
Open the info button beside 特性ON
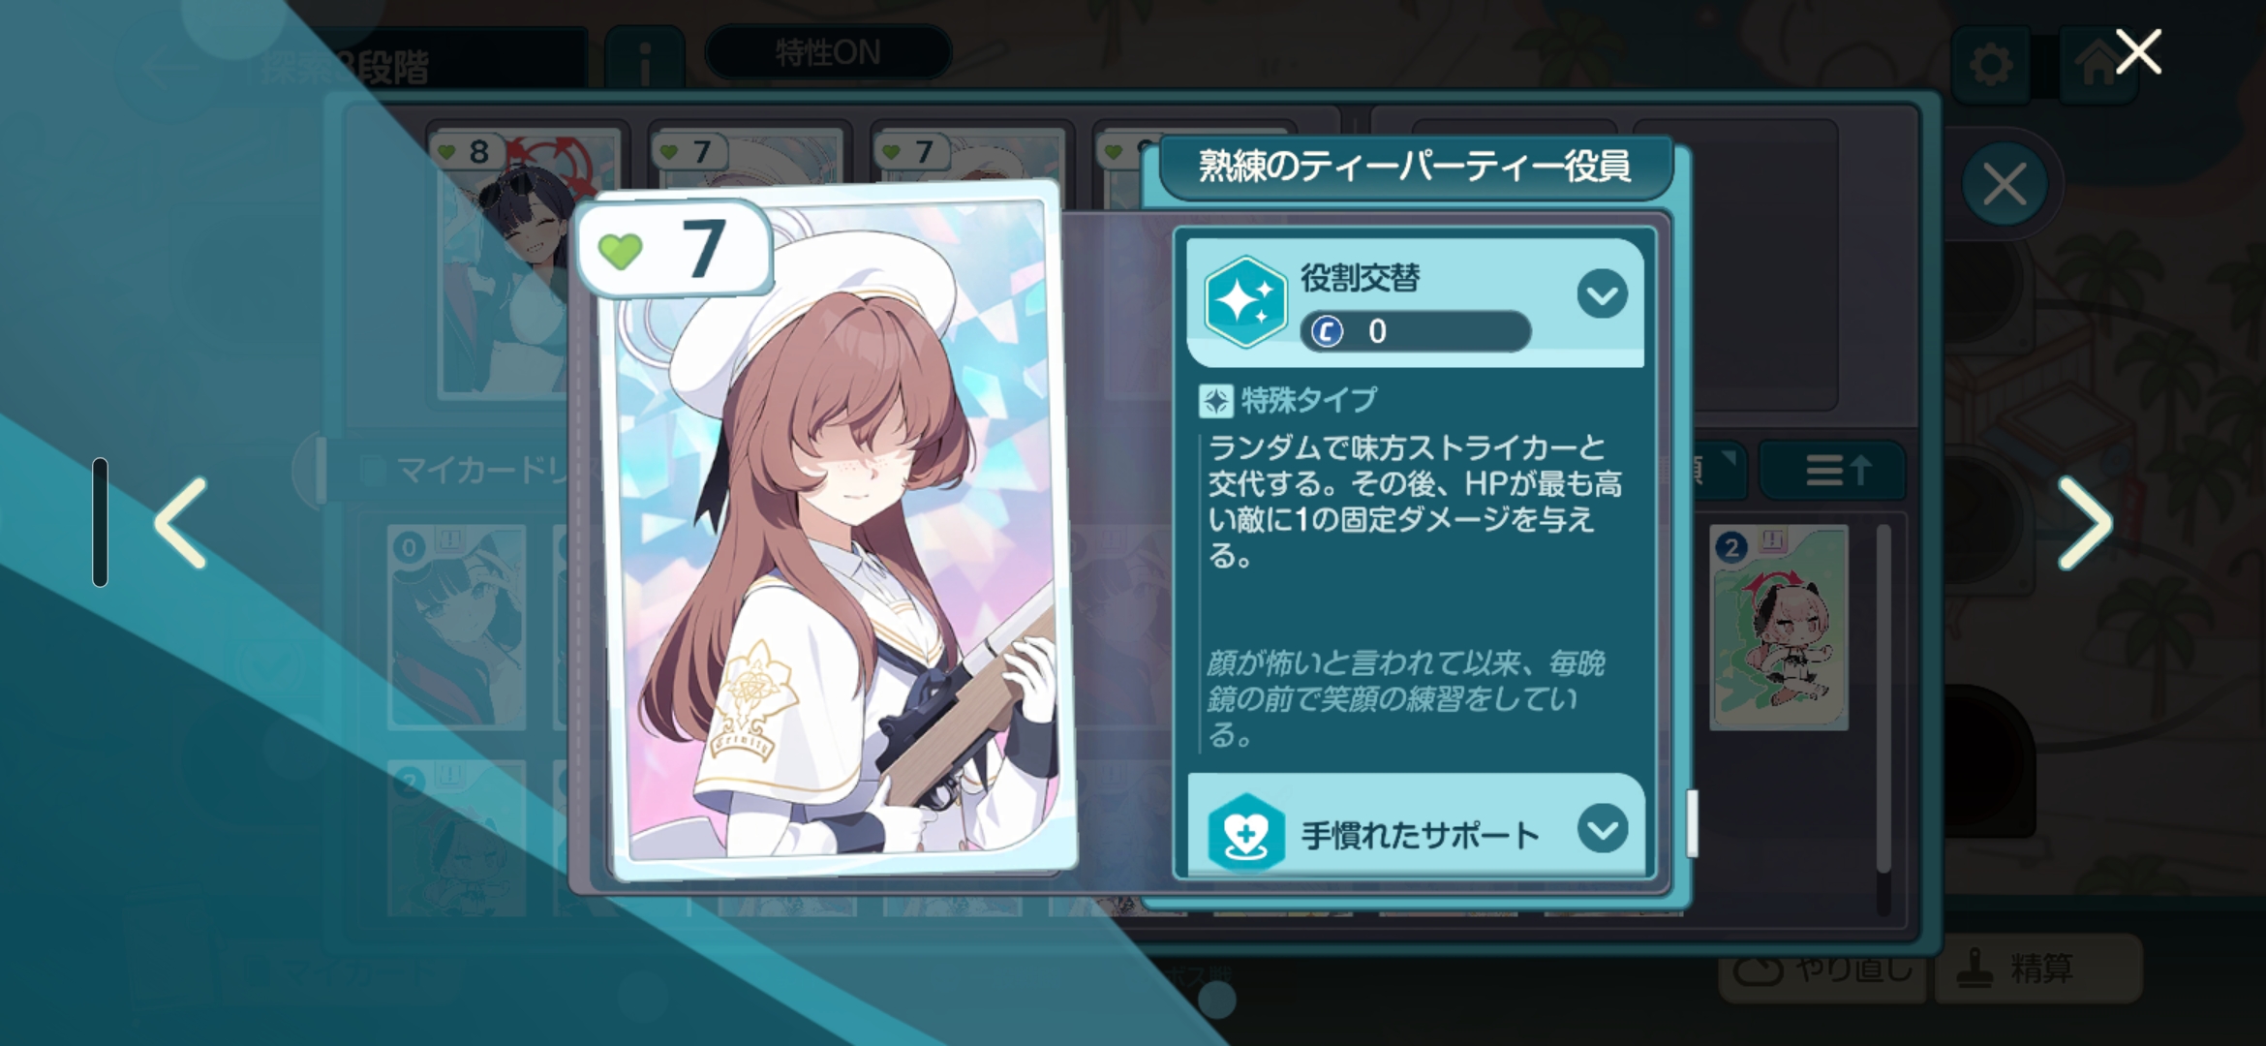(x=644, y=58)
